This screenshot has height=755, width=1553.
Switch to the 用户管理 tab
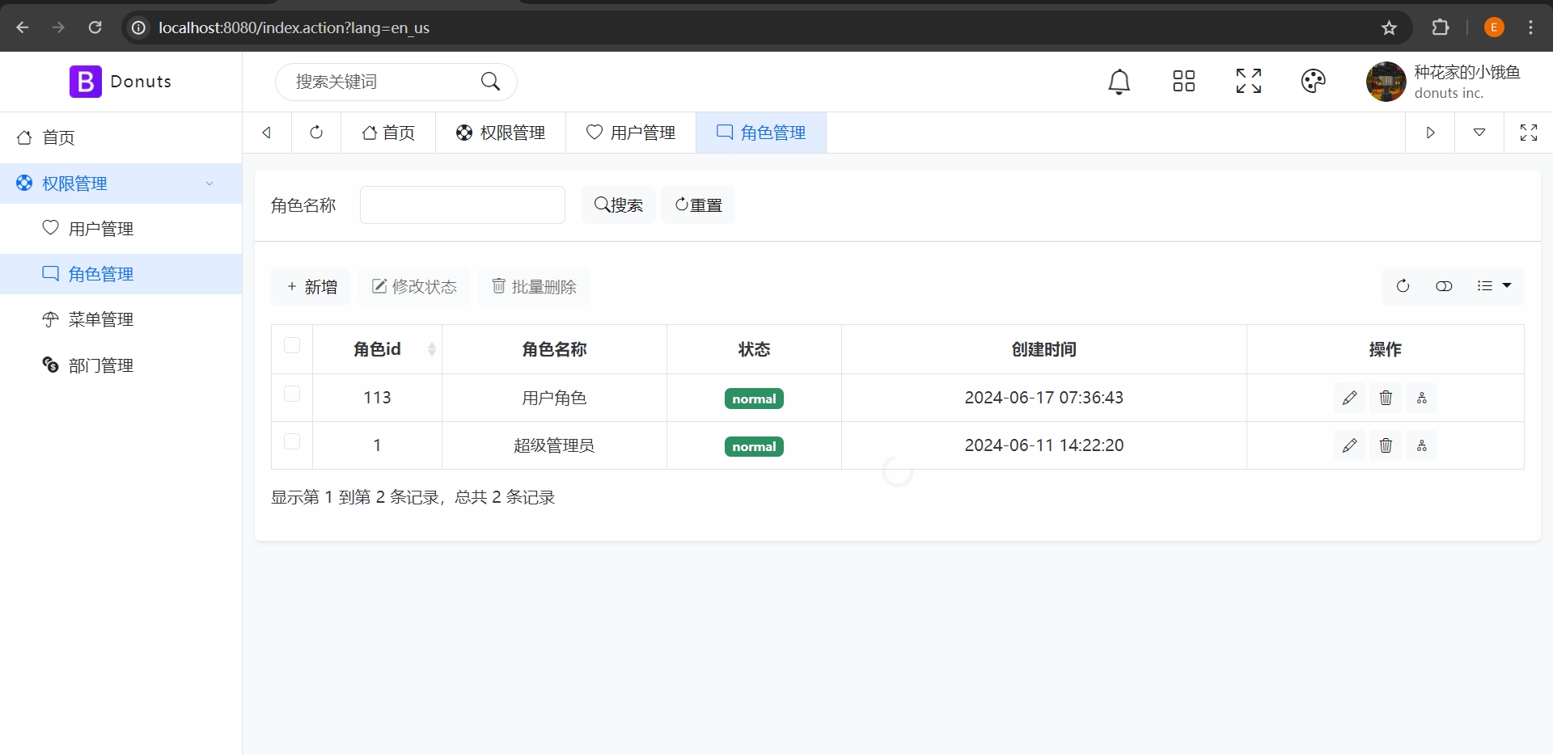pos(631,133)
